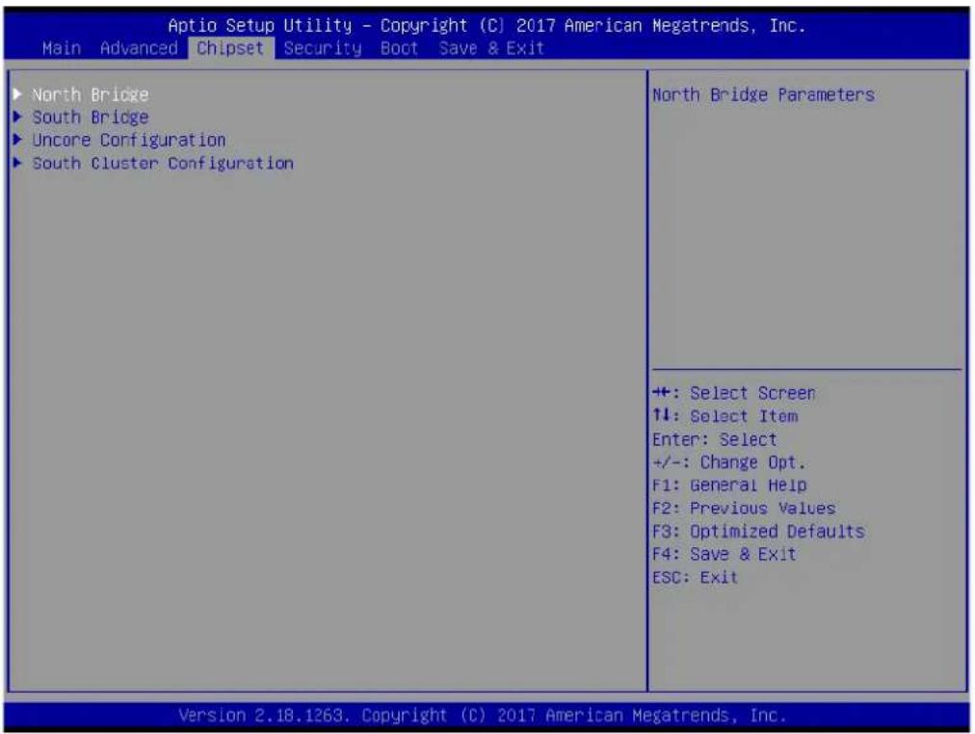Click the F3: Optimized Defaults hint
975x734 pixels.
(758, 532)
